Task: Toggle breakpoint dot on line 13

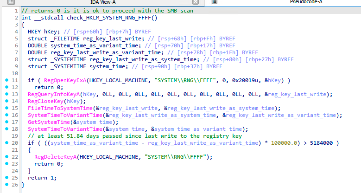Action: (x=6, y=94)
